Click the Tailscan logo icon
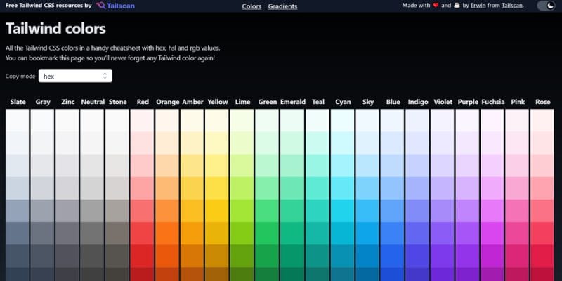The height and width of the screenshot is (281, 562). tap(101, 6)
